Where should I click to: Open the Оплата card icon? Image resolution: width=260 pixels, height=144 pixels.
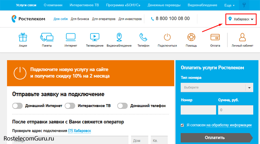215,37
